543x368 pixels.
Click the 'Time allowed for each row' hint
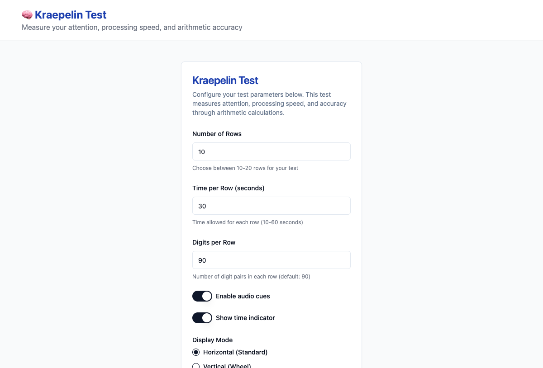pyautogui.click(x=248, y=222)
